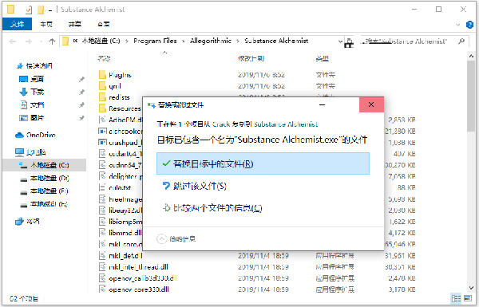
Task: Select the libmmd.dll file icon
Action: pos(102,233)
